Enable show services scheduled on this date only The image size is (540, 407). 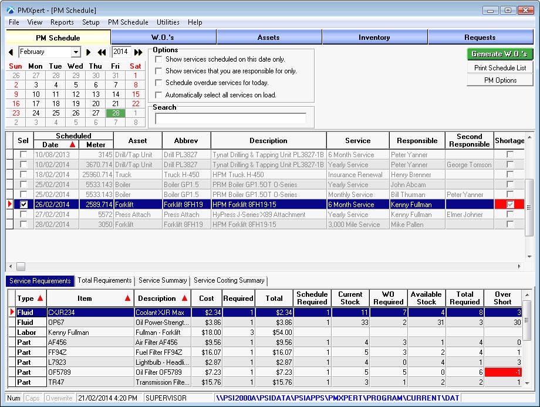[158, 59]
